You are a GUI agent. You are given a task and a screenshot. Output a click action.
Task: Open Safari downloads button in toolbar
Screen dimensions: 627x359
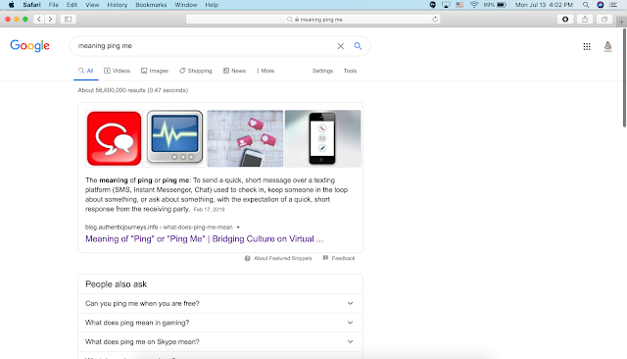[x=565, y=20]
